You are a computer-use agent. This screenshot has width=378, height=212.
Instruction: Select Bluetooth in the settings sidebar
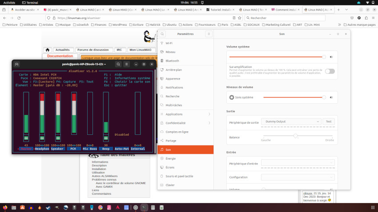click(172, 61)
